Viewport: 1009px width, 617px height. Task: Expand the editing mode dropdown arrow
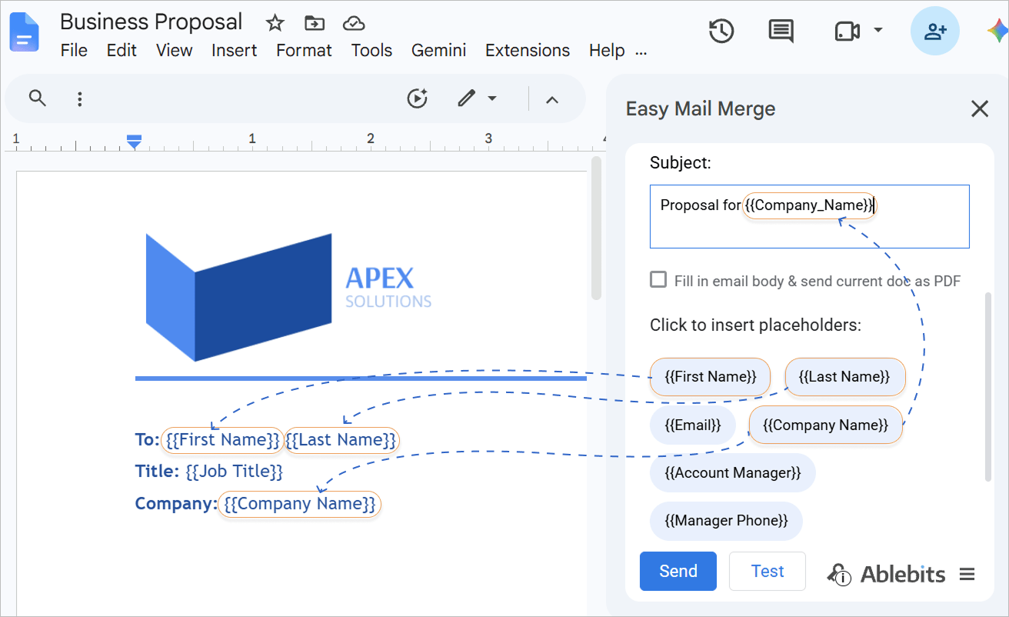point(492,98)
